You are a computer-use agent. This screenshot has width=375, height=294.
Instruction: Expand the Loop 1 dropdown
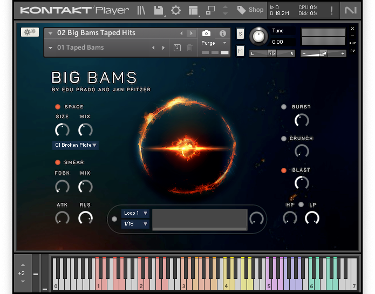click(x=135, y=213)
